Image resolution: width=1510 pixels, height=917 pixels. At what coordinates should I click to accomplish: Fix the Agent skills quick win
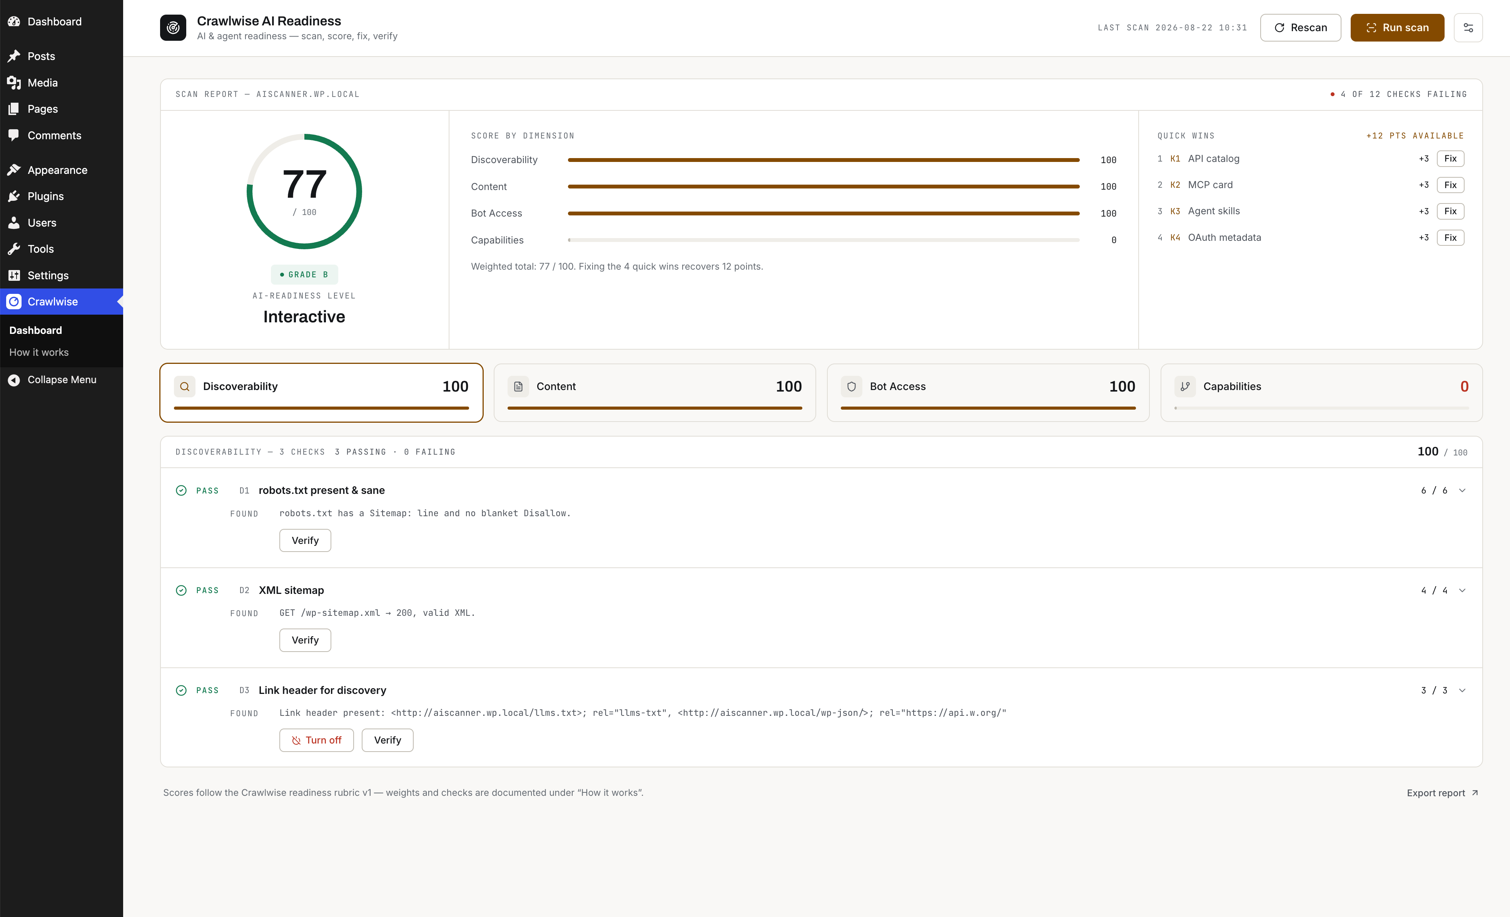(1450, 211)
